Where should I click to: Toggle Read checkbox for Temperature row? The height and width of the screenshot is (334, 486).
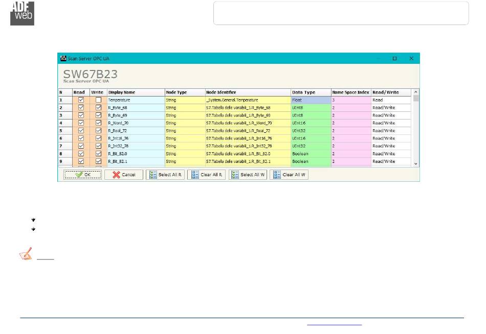tap(81, 100)
